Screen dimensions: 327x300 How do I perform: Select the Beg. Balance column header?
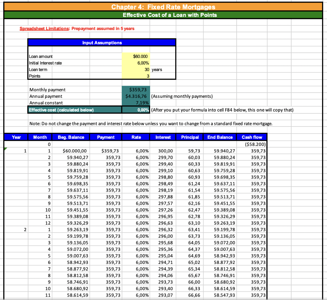point(71,137)
